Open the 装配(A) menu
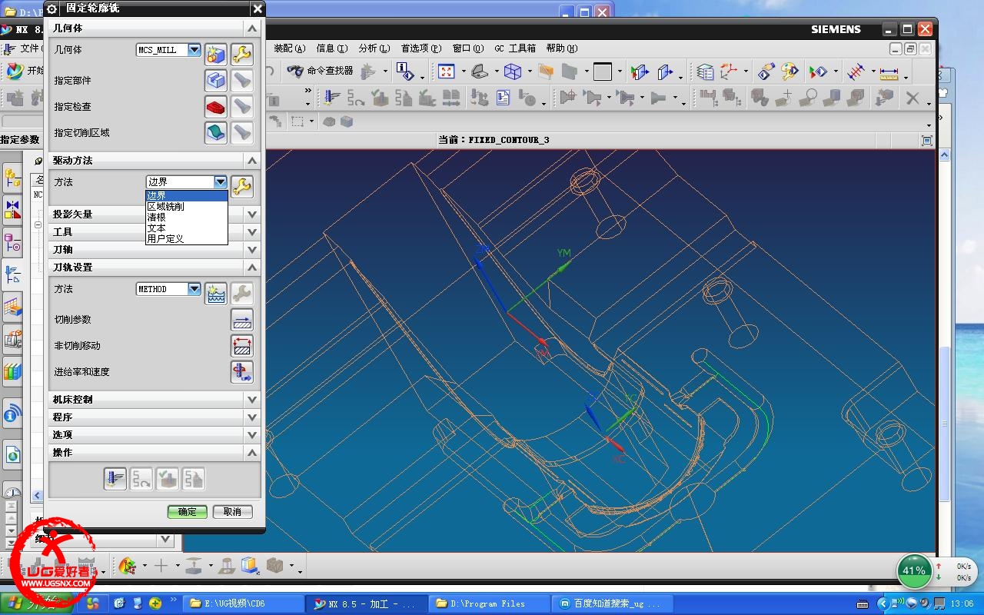This screenshot has width=984, height=615. point(290,48)
